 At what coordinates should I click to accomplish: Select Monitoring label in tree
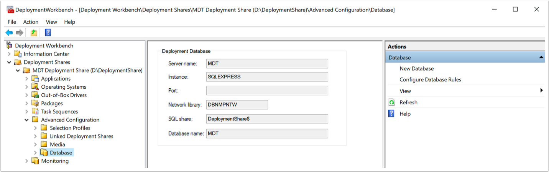coord(55,161)
